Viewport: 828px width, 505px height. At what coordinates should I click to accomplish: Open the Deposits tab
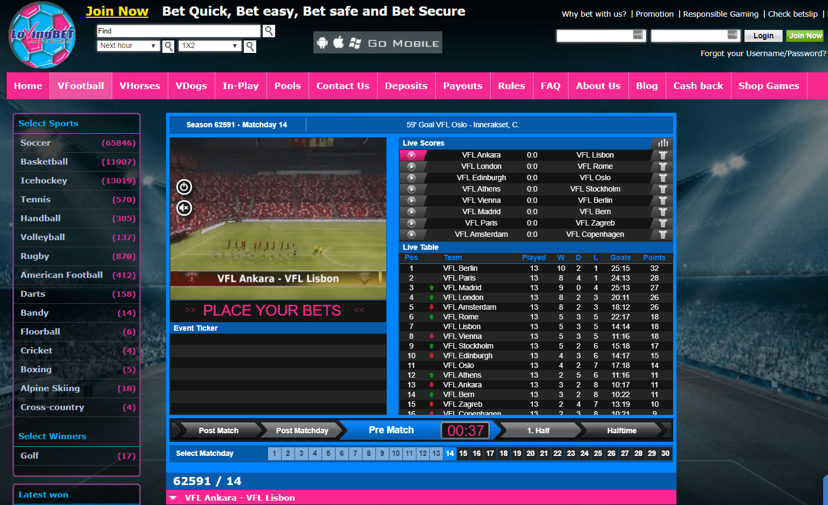coord(406,86)
